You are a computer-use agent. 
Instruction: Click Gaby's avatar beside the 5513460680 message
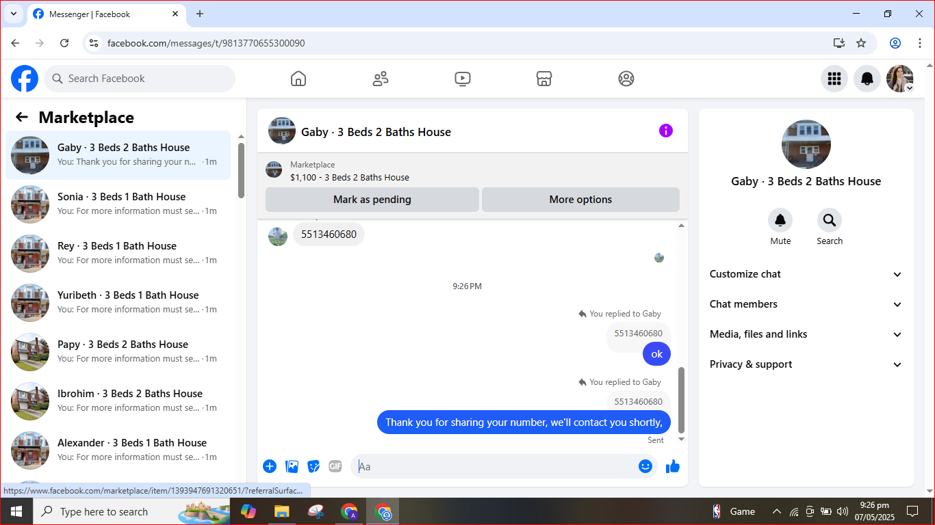click(x=278, y=237)
